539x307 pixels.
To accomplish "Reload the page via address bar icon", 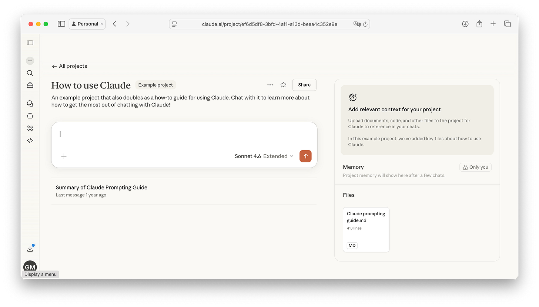I will pyautogui.click(x=365, y=24).
